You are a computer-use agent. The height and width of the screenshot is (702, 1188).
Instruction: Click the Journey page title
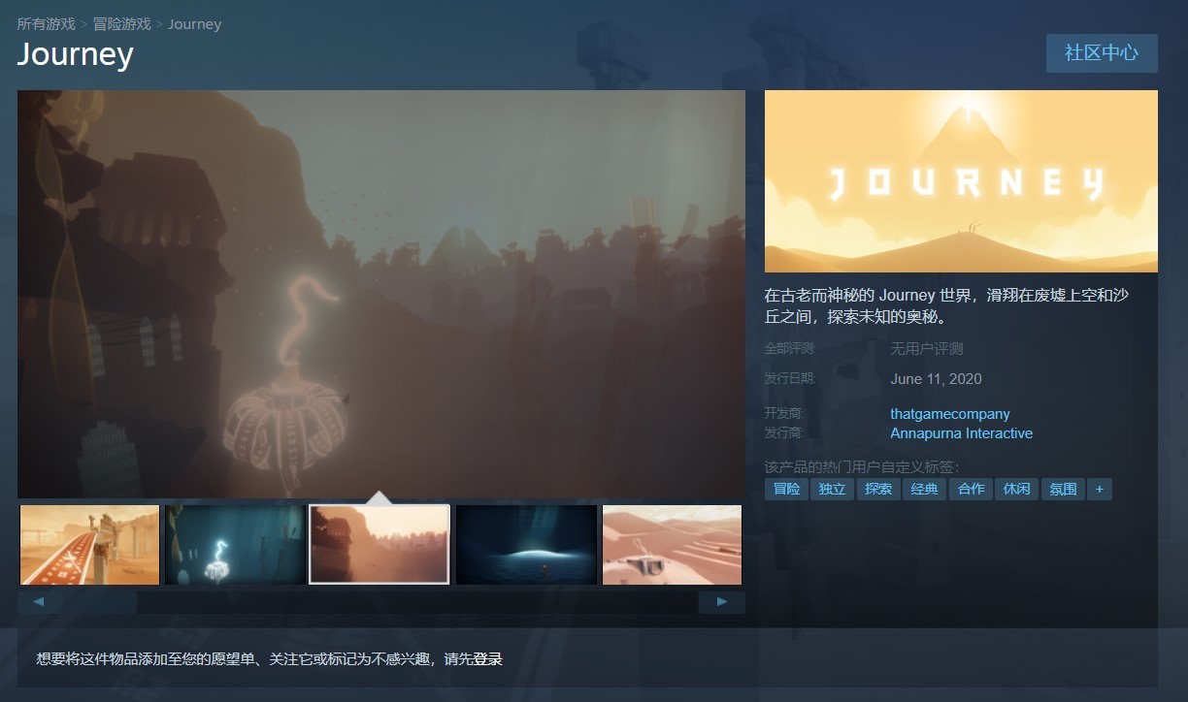[x=75, y=54]
